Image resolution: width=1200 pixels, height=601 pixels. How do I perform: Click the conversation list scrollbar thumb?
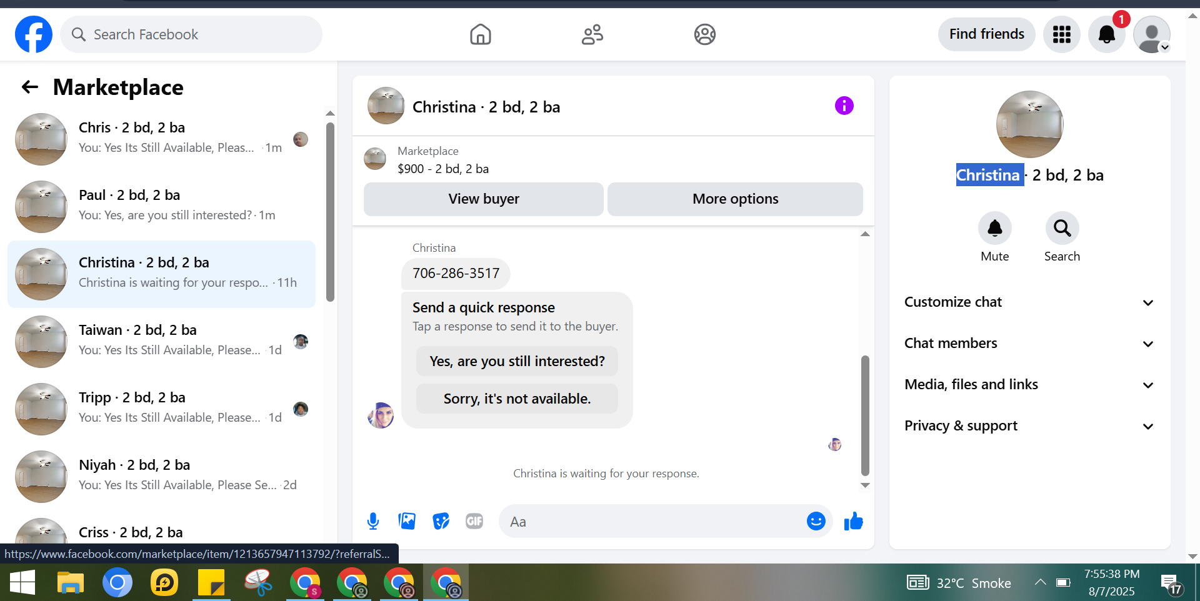[330, 212]
